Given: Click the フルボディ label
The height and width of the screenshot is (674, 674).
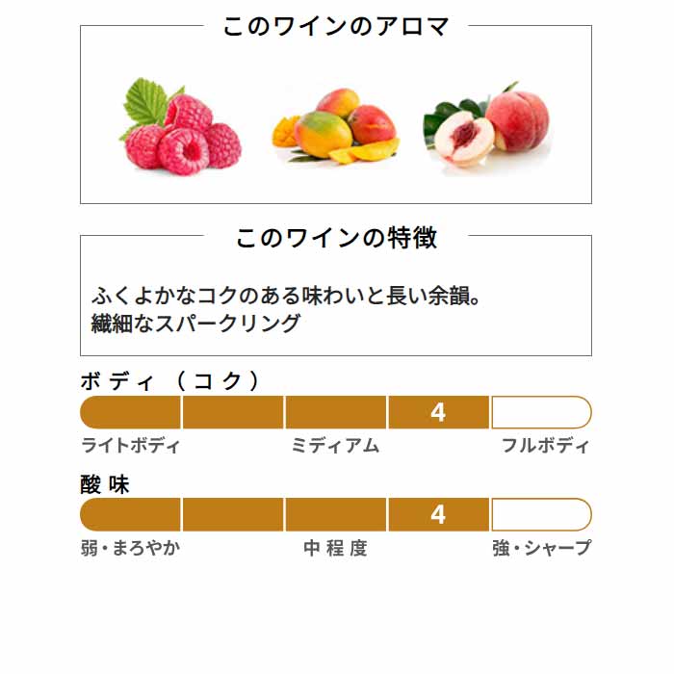Looking at the screenshot, I should tap(545, 445).
